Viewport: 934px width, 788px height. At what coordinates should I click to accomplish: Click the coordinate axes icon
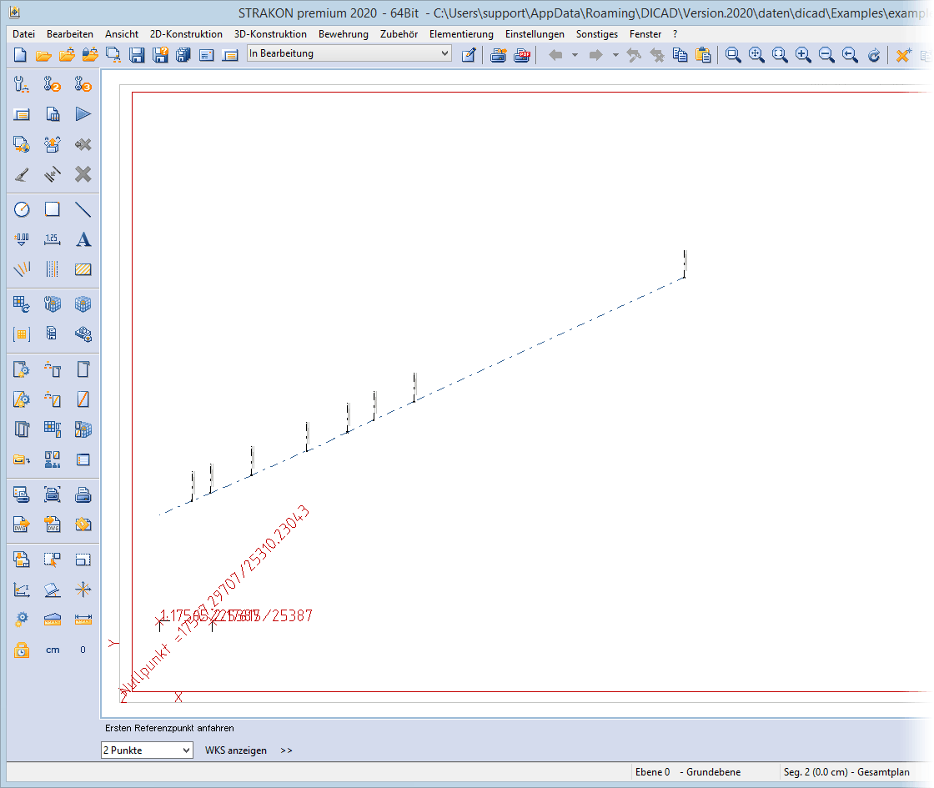(x=22, y=590)
